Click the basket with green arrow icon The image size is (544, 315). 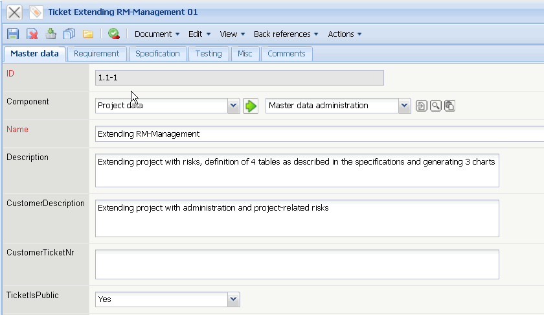click(x=51, y=34)
